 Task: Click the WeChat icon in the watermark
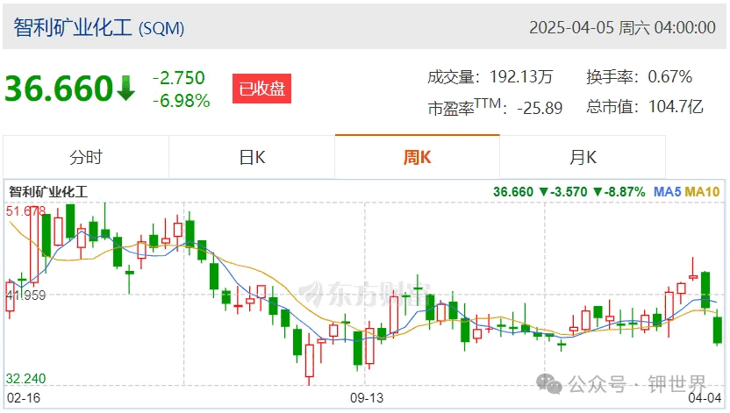(549, 384)
